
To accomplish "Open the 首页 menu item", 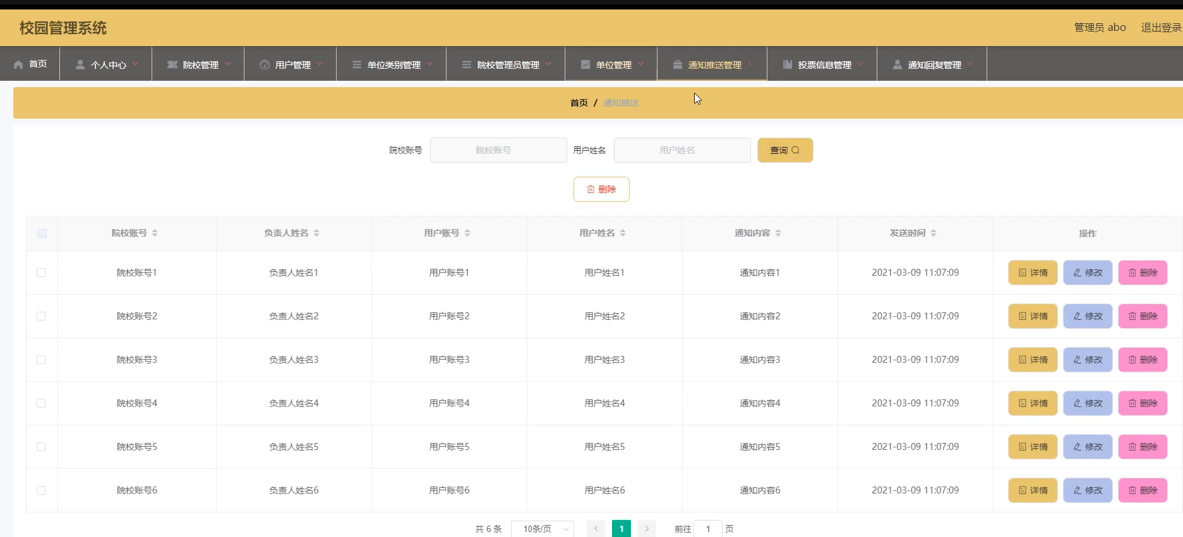I will tap(30, 64).
